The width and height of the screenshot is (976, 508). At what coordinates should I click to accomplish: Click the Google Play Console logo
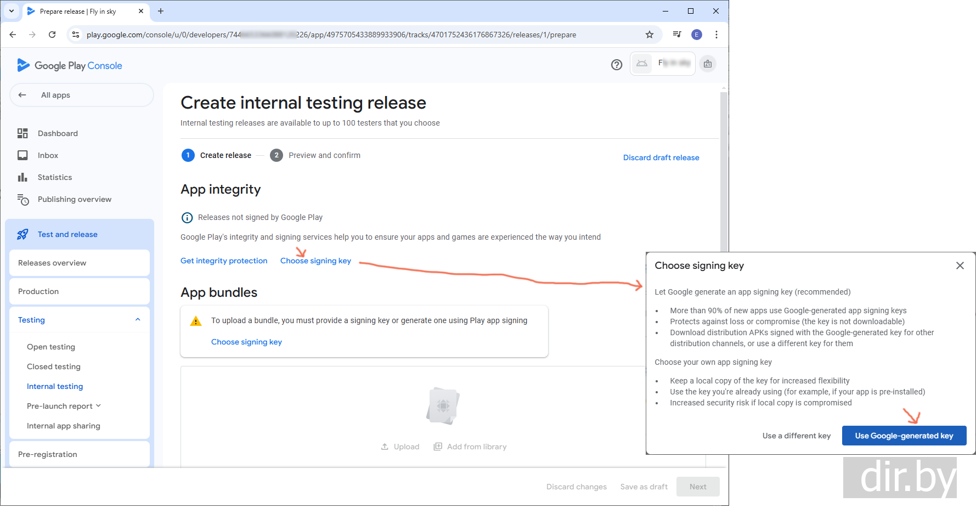[70, 65]
